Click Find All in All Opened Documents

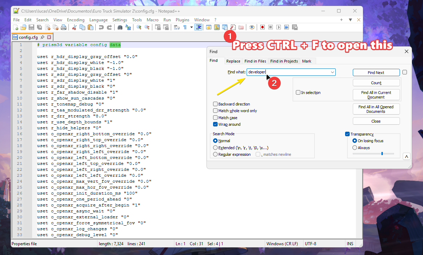(x=376, y=109)
